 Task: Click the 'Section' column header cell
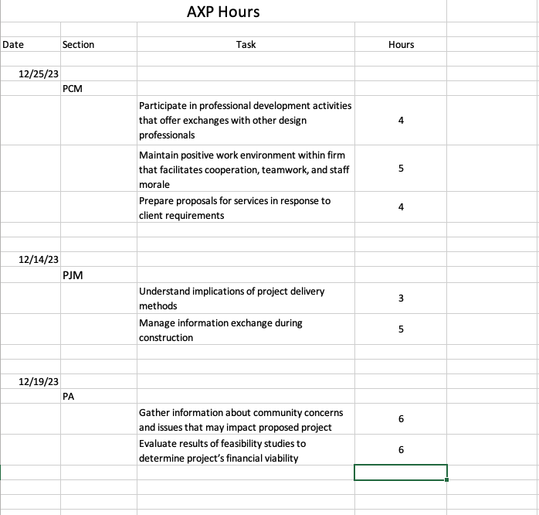[99, 44]
